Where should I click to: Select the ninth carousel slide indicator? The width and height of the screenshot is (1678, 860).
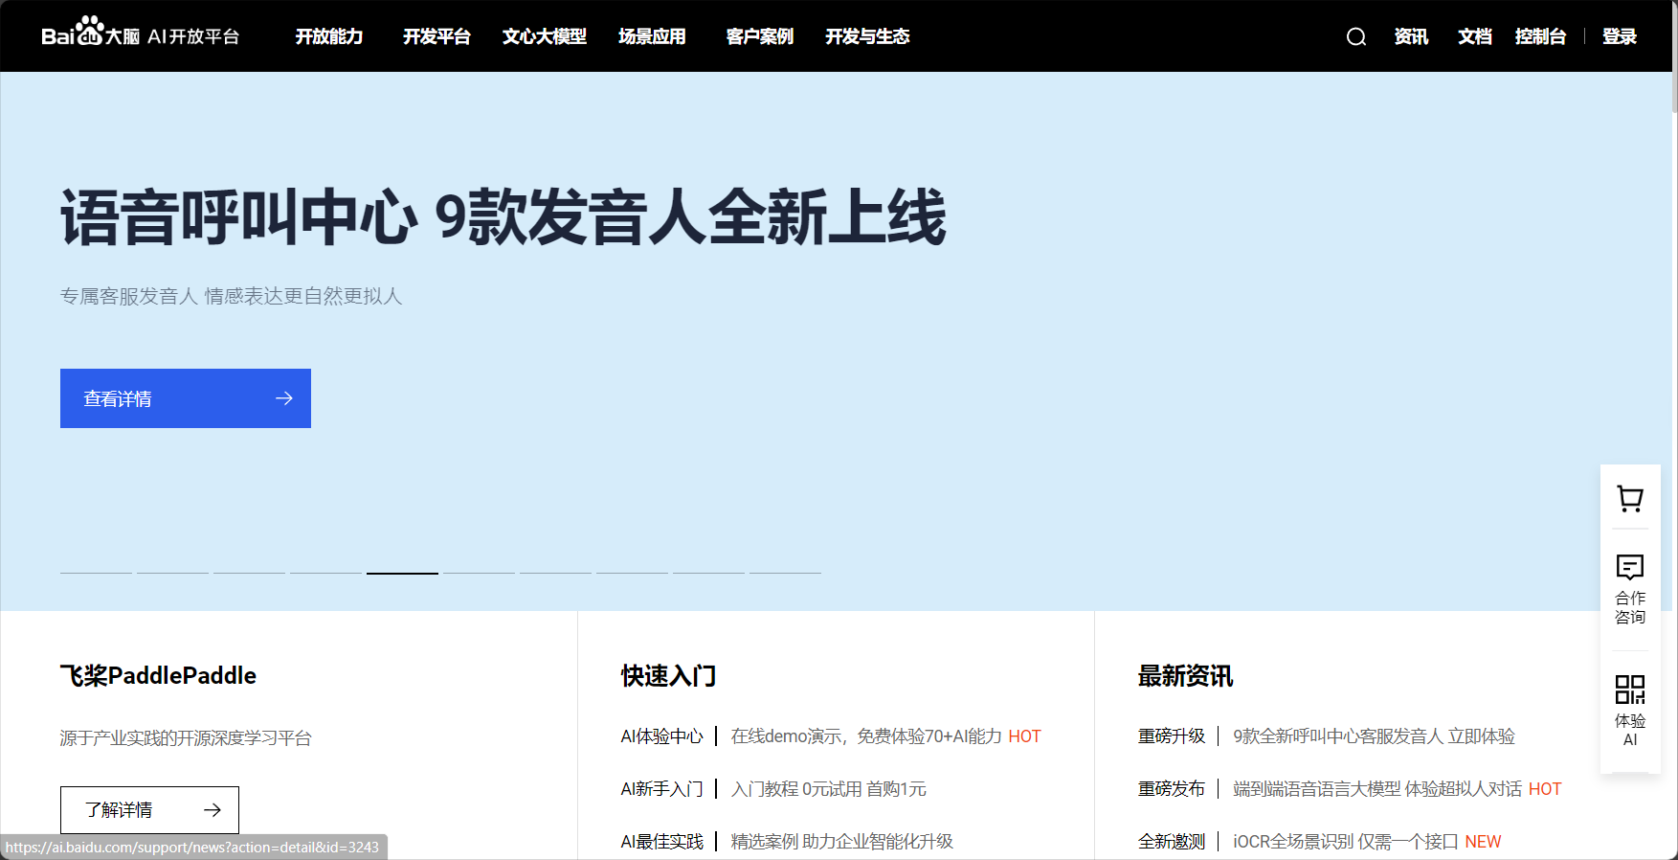(708, 573)
